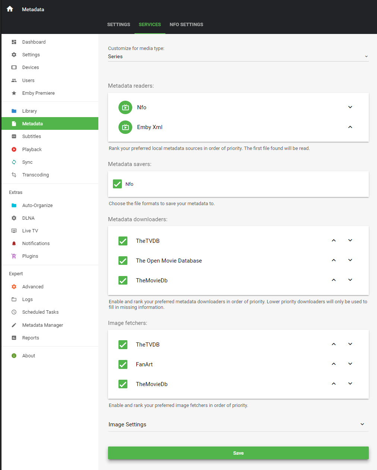
Task: Move TheMovieDb downloader up in priority
Action: 334,280
